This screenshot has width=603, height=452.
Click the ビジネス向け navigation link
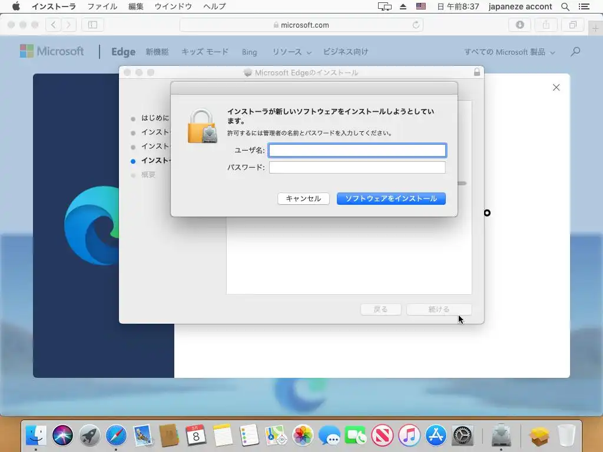(x=345, y=52)
